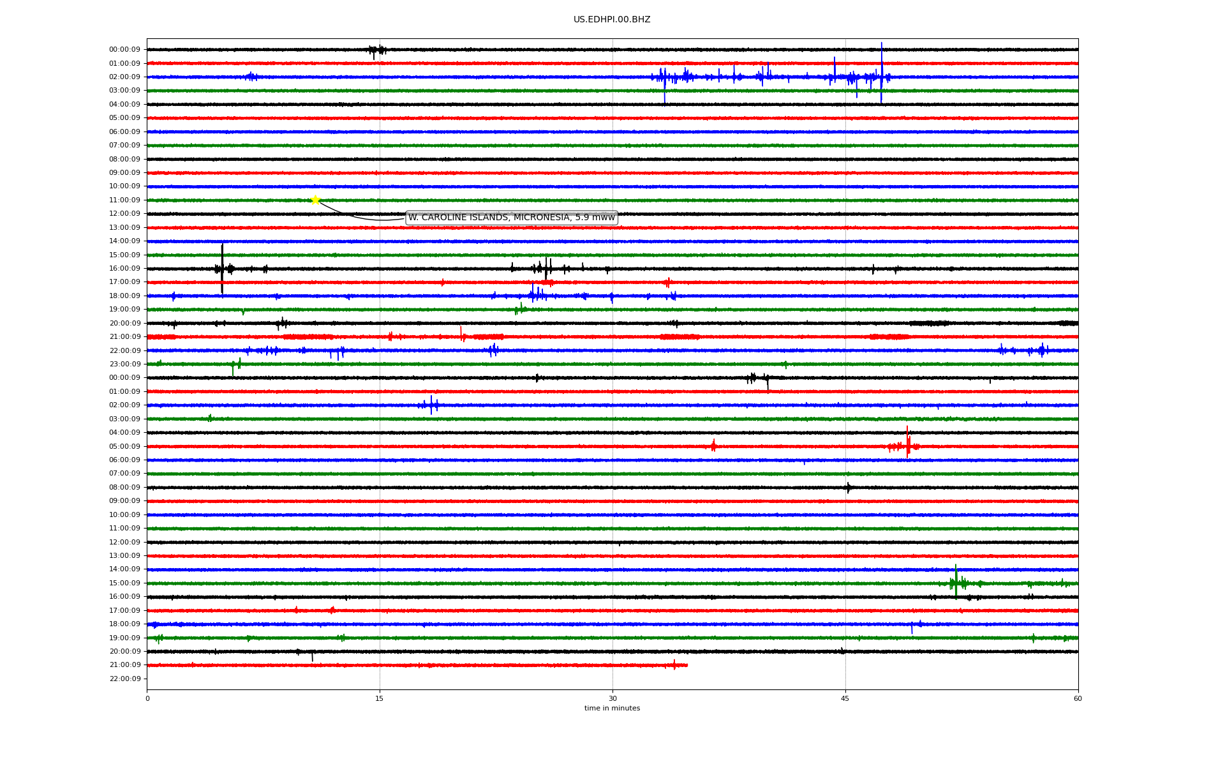This screenshot has width=1225, height=766.
Task: Click the top 00:00:09 trace label
Action: coord(124,50)
